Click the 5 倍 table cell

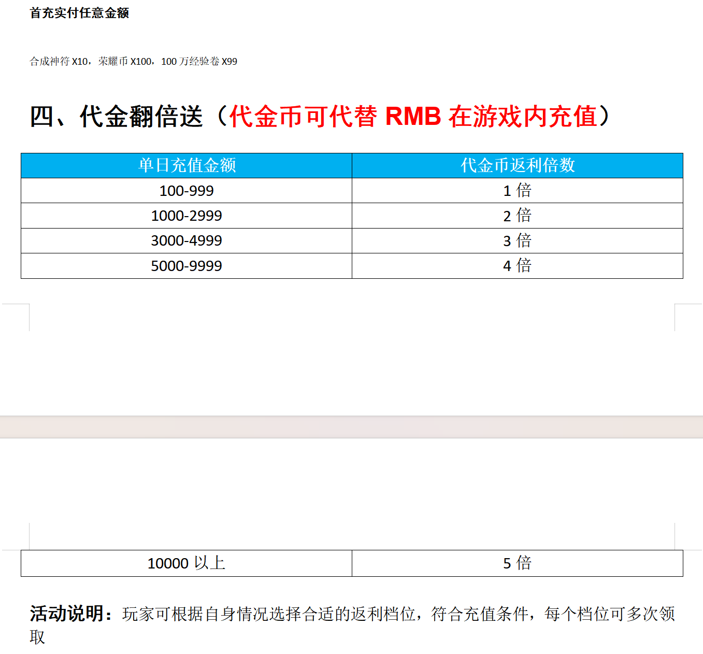coord(517,563)
